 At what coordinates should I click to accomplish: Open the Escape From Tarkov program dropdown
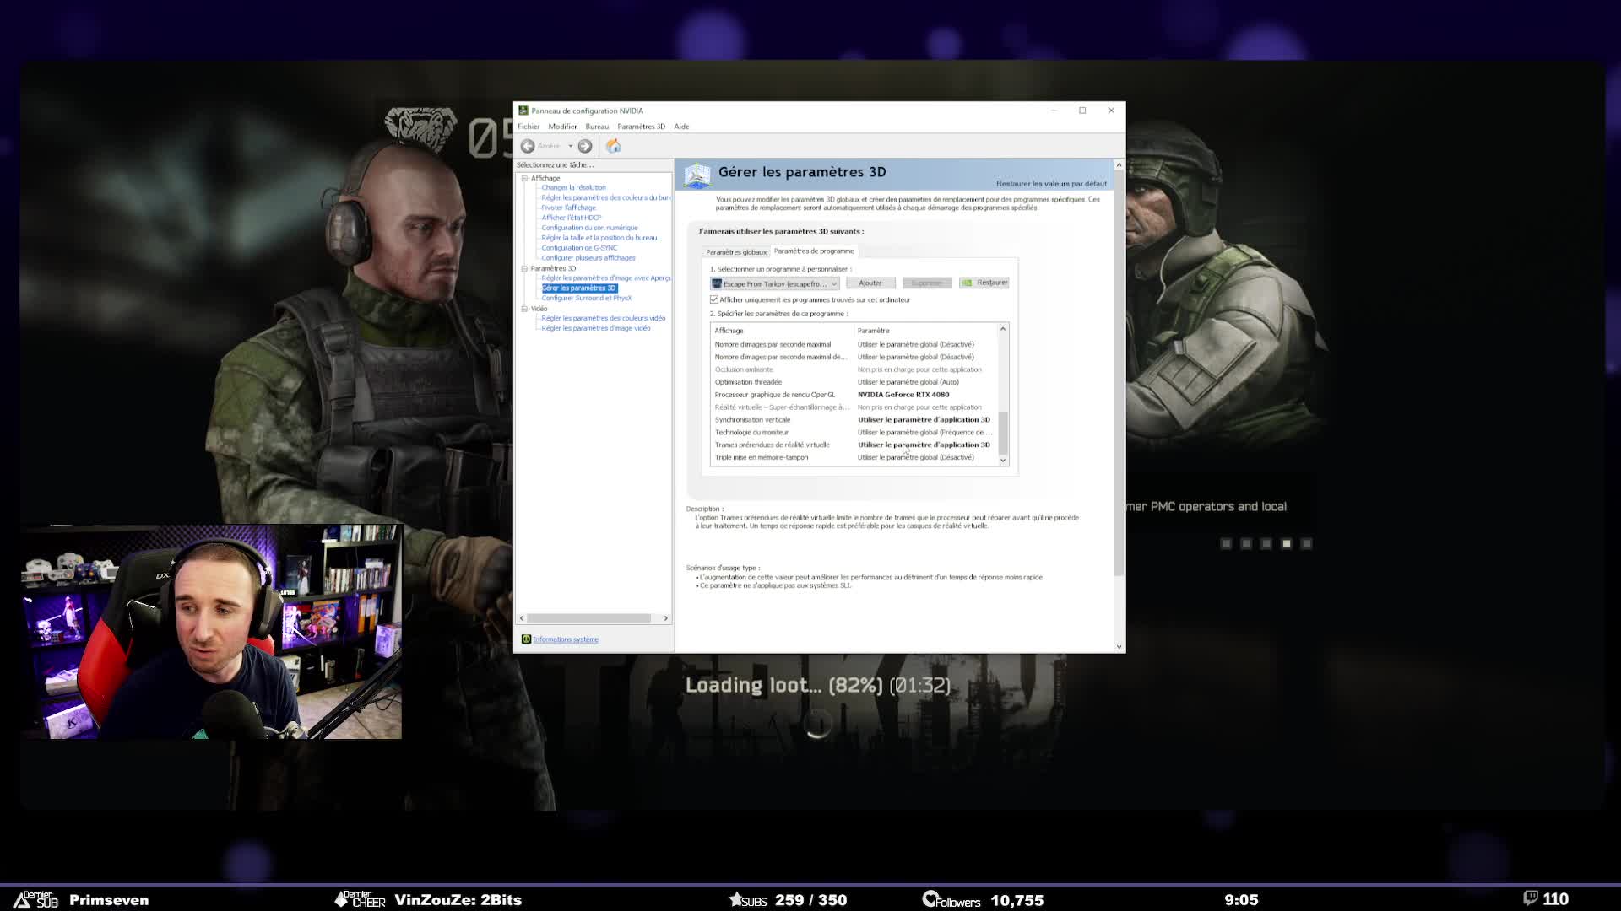click(x=775, y=283)
